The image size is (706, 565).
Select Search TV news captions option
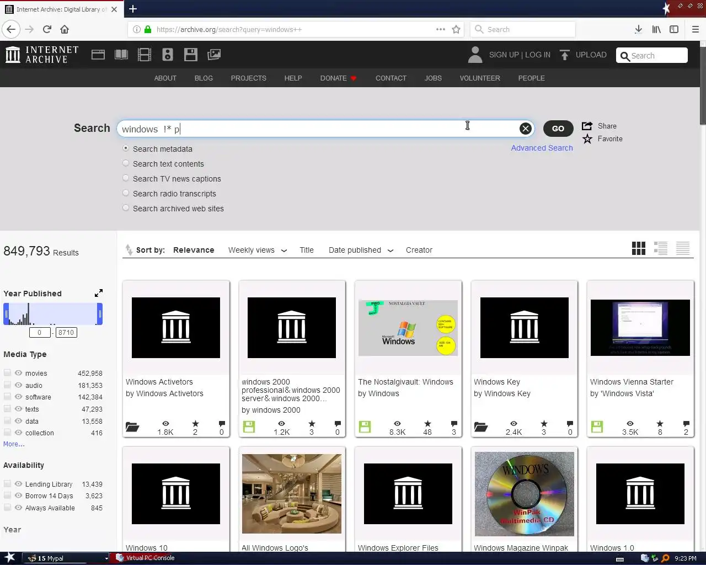pos(126,178)
